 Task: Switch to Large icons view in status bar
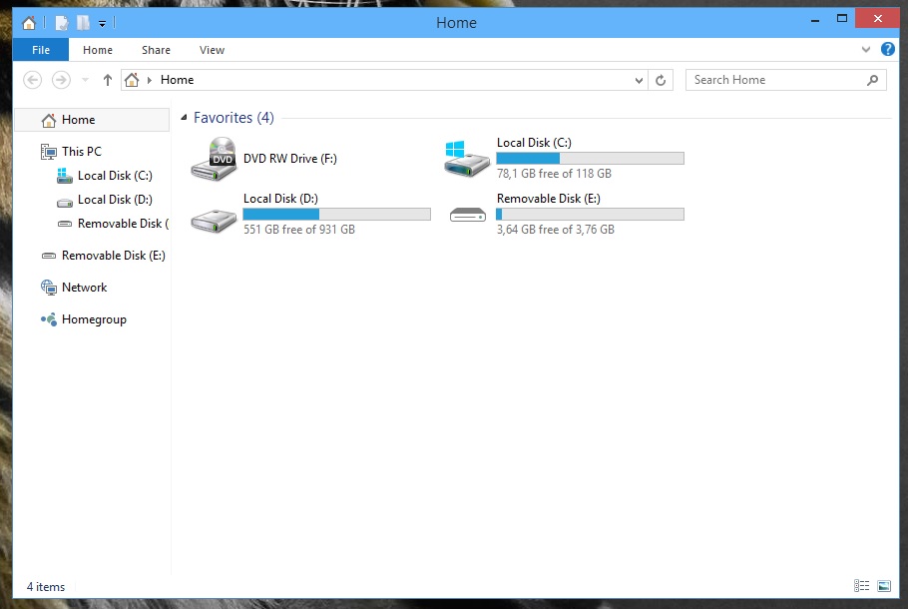click(x=884, y=586)
